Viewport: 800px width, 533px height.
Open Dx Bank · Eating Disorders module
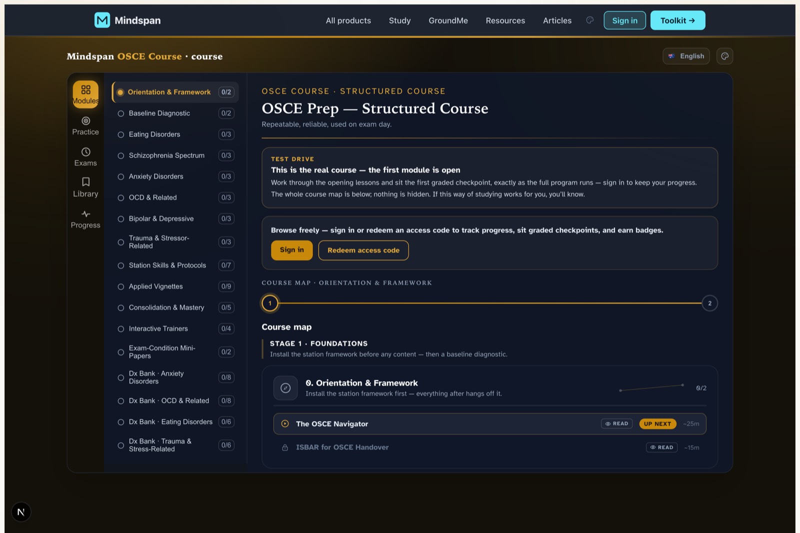175,422
